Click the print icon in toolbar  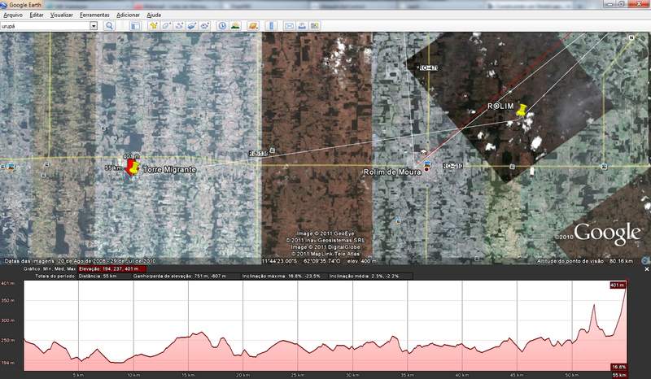tap(302, 26)
